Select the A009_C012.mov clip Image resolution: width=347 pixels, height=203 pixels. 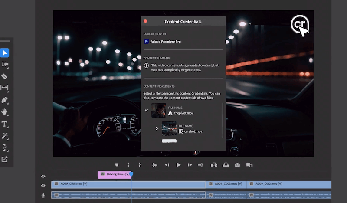click(x=289, y=184)
